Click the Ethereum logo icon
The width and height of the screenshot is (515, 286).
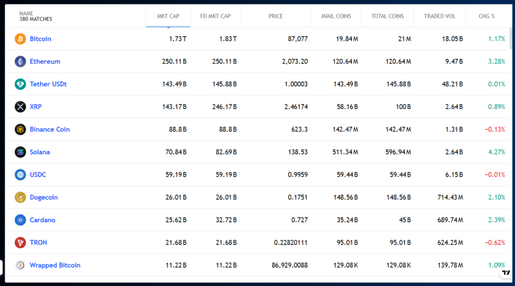pos(20,61)
